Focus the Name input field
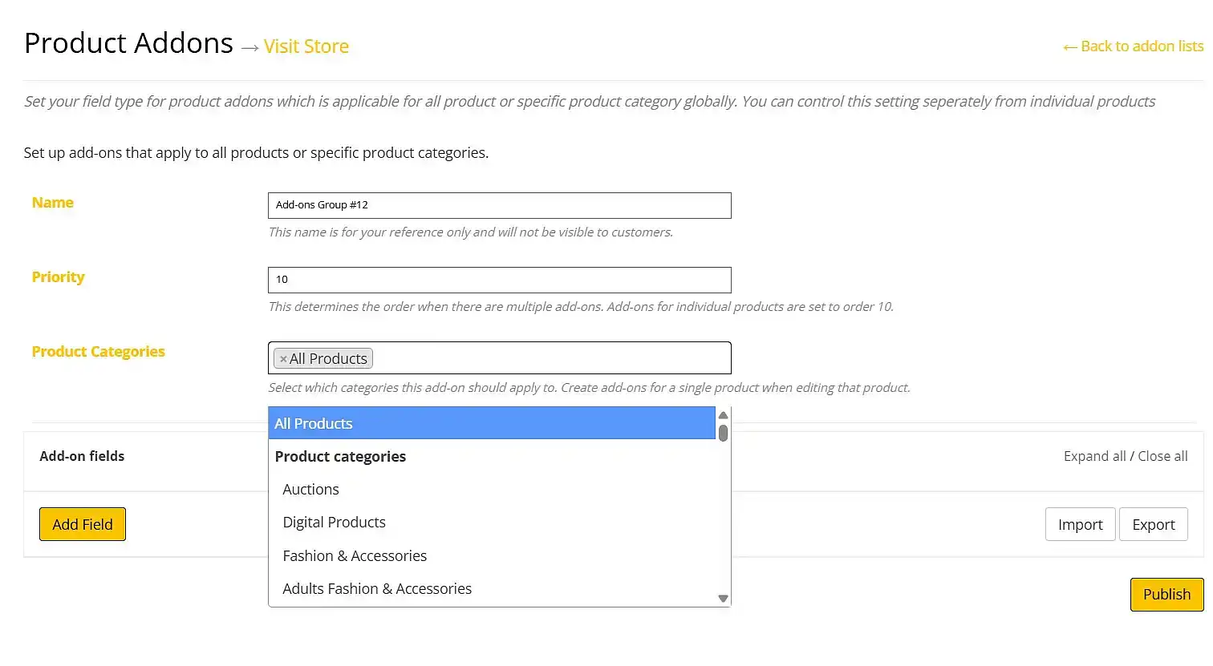Screen dimensions: 1213x666 tap(499, 205)
